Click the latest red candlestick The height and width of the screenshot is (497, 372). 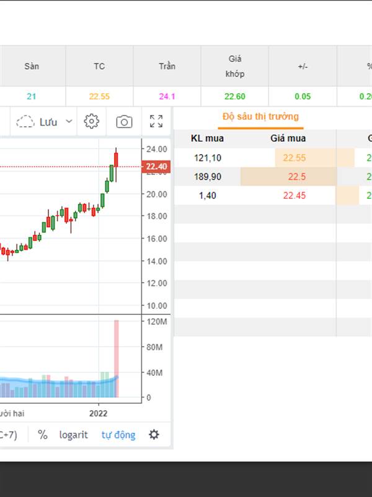(x=116, y=160)
